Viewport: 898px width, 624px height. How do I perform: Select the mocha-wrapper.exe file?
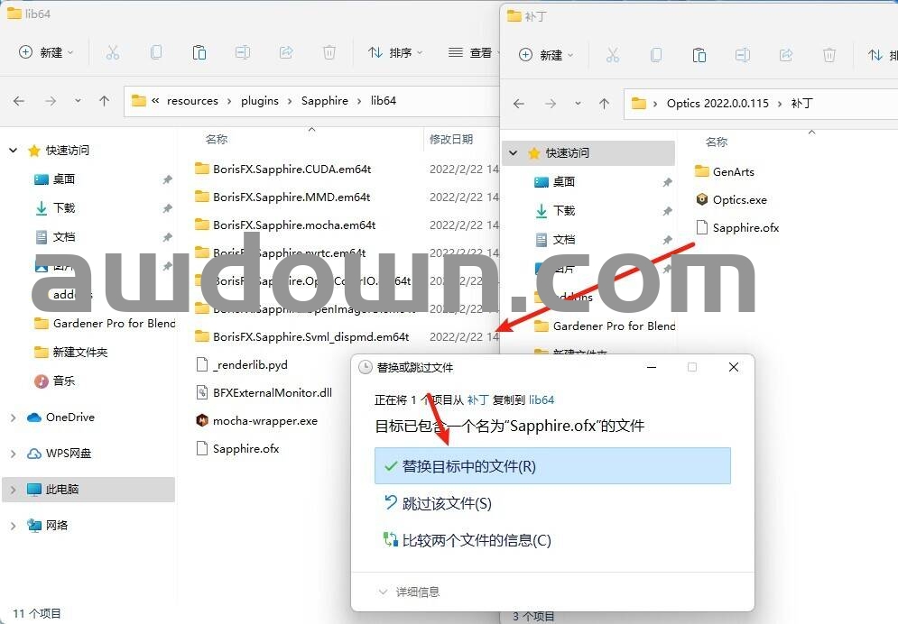[264, 420]
